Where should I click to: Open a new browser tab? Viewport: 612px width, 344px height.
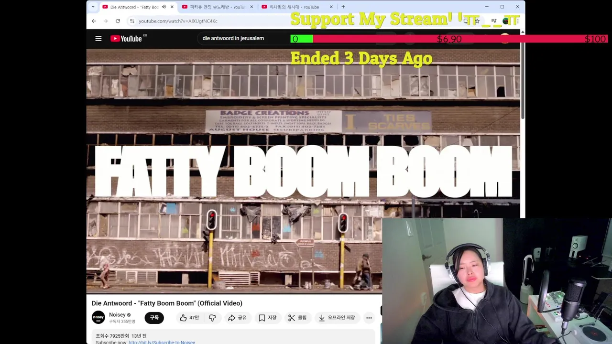[343, 7]
